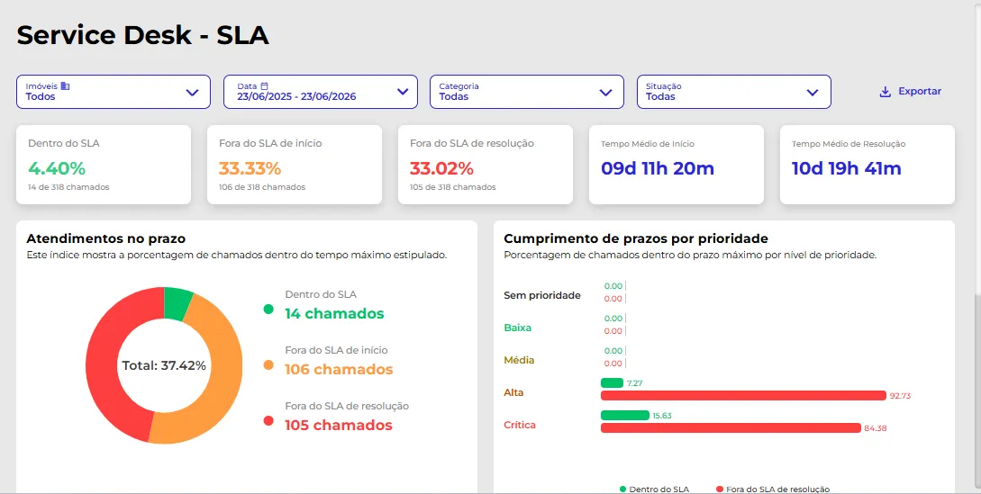Click the red Crítica priority bar
981x494 pixels.
[x=731, y=427]
